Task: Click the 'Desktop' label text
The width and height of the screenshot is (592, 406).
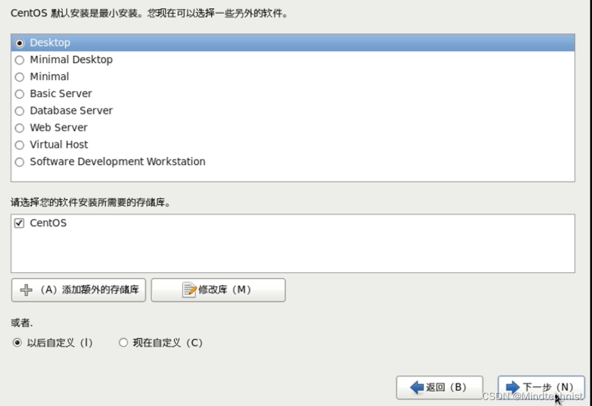Action: point(50,43)
